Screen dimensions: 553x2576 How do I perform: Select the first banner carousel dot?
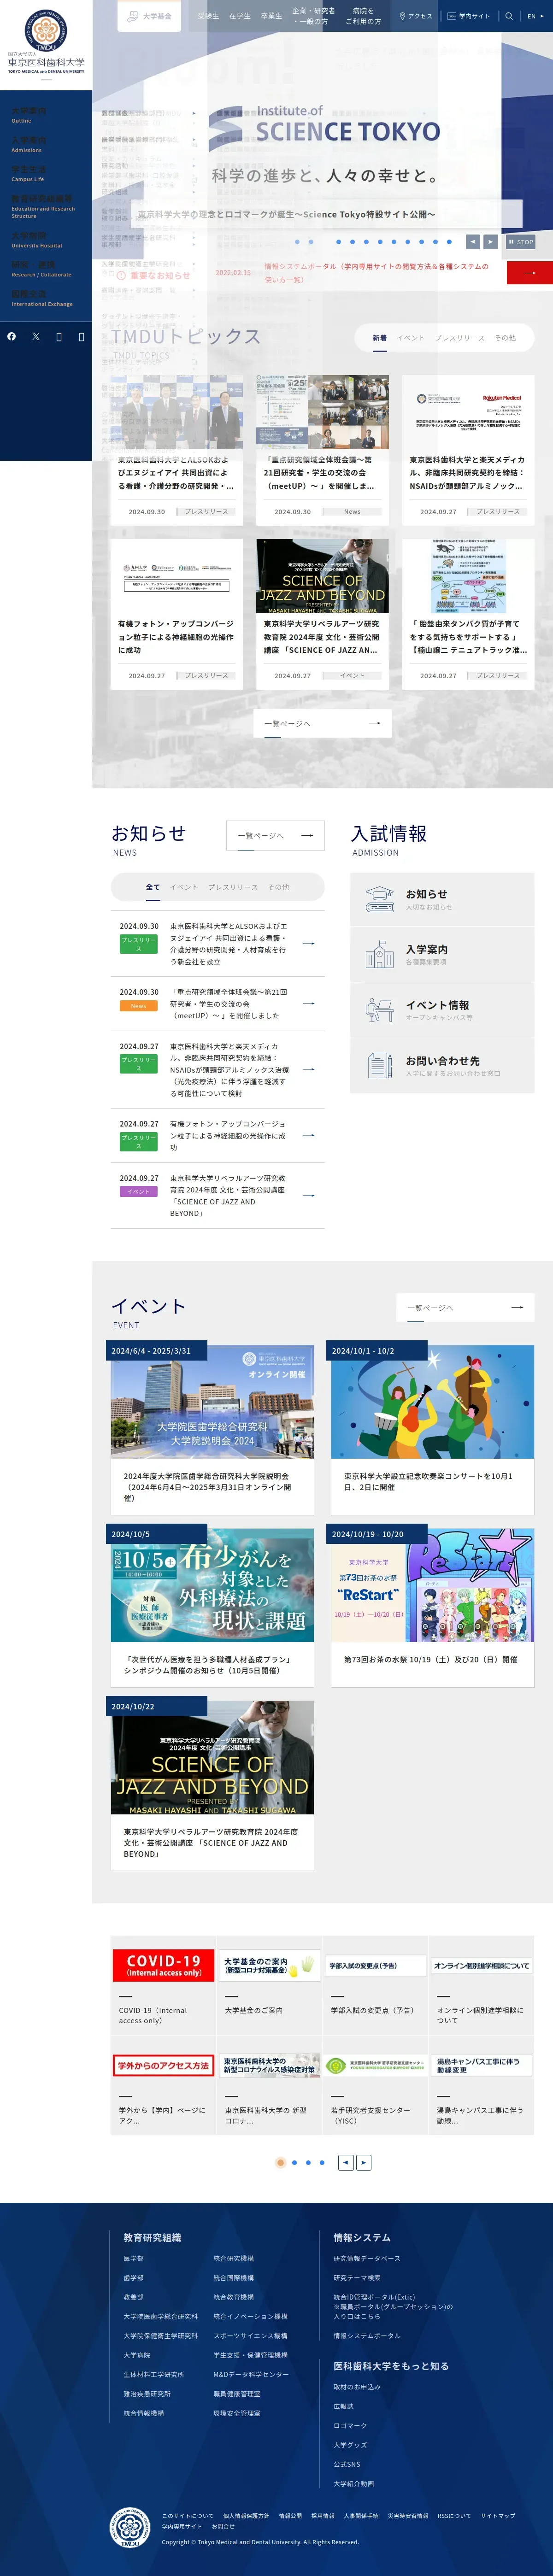[x=280, y=2162]
